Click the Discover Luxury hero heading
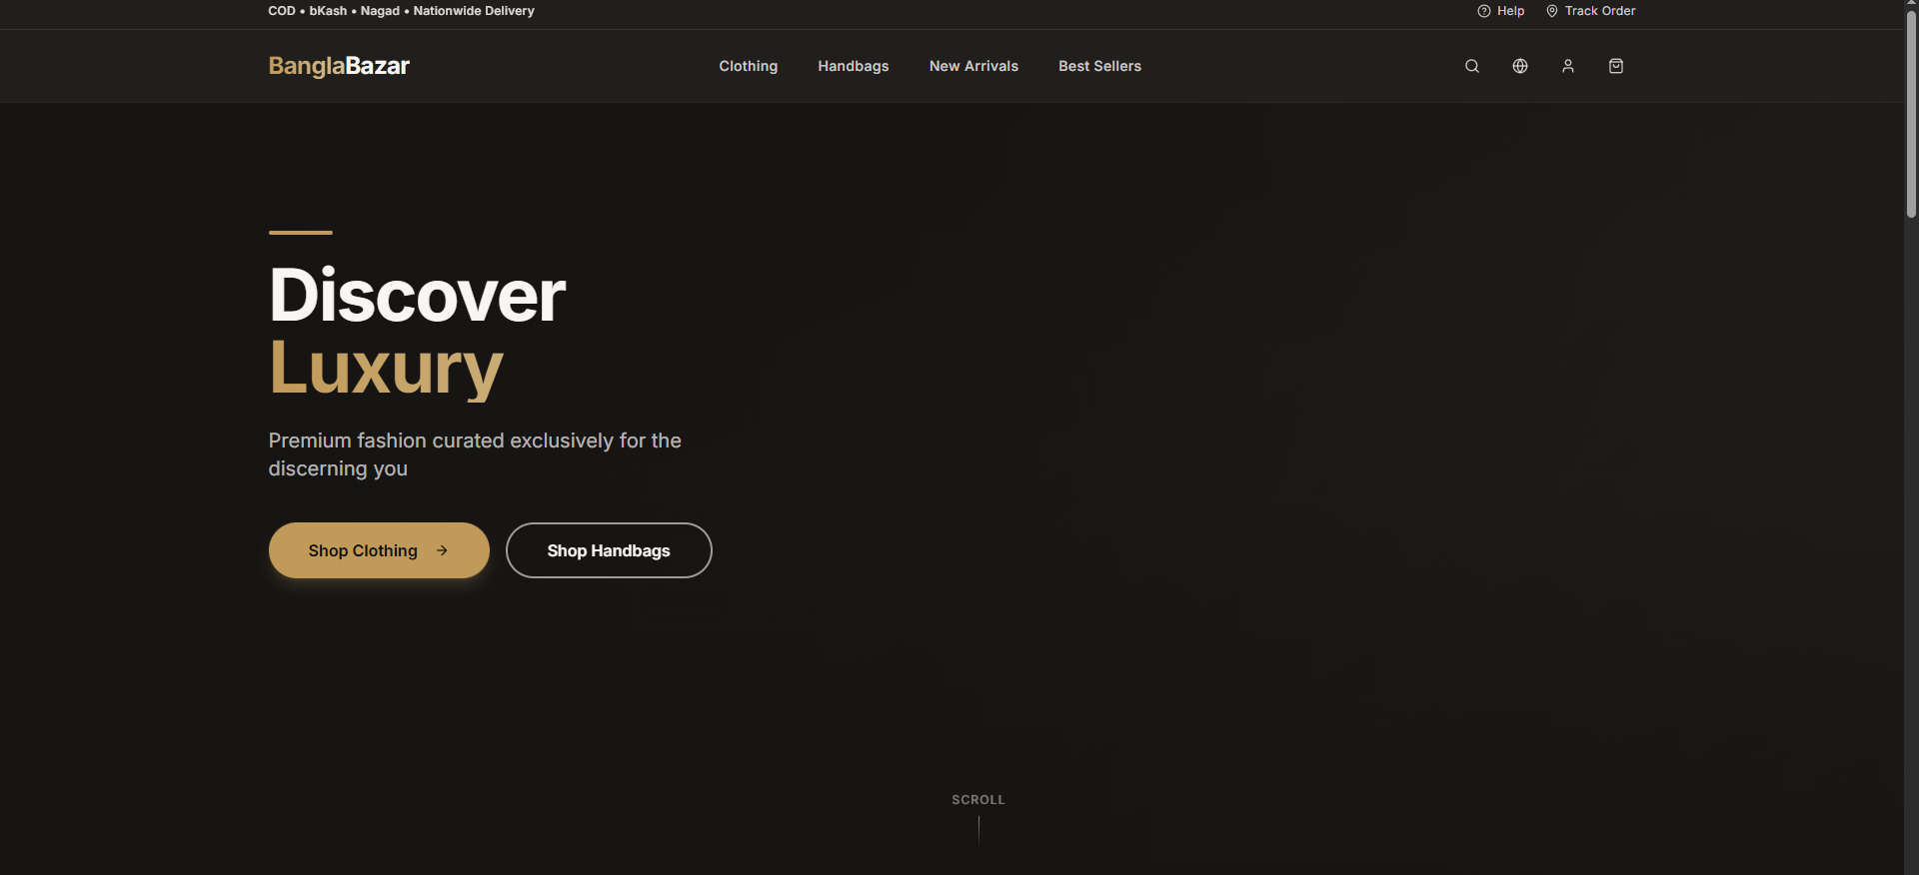This screenshot has width=1919, height=875. point(417,332)
